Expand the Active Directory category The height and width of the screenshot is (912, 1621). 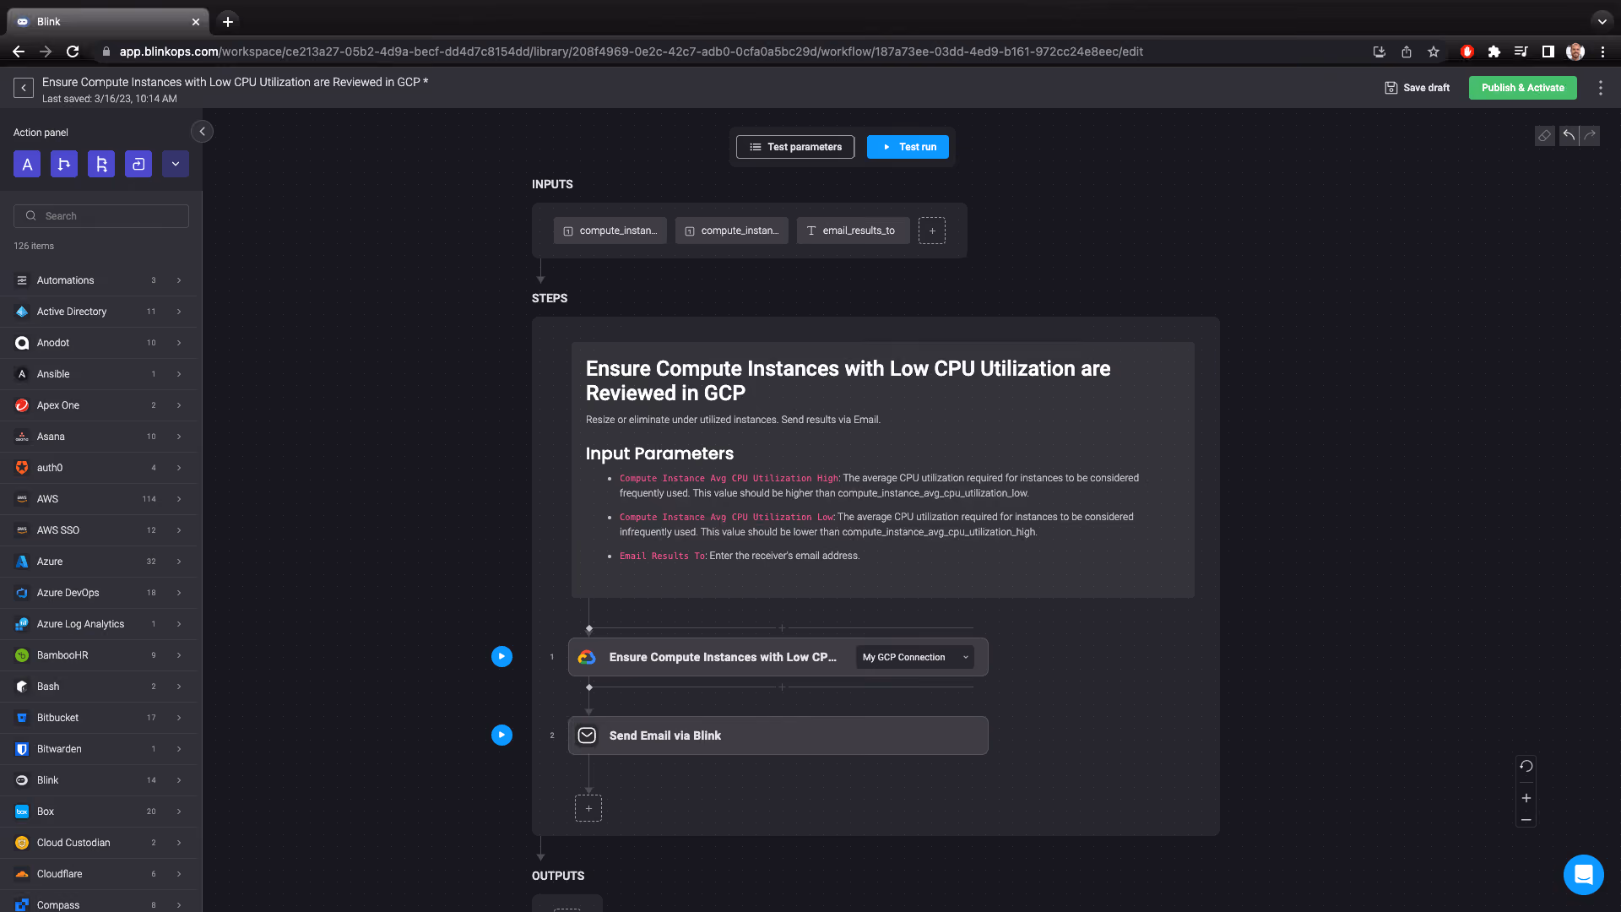click(98, 312)
